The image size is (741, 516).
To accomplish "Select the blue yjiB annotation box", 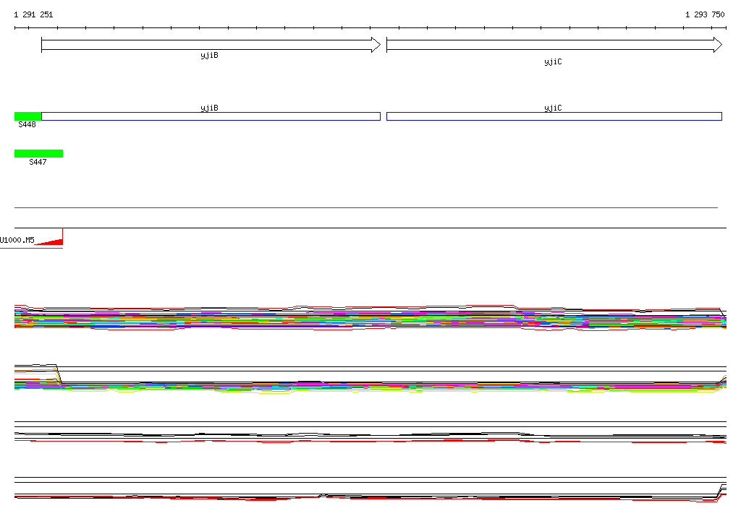I will click(x=211, y=116).
